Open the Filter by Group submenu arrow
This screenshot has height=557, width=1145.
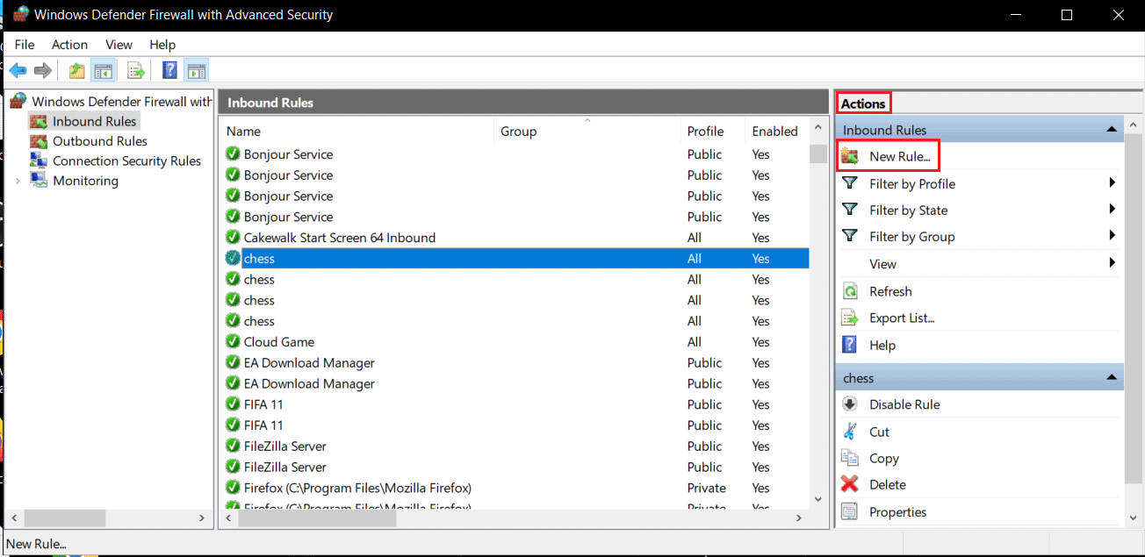click(x=1112, y=236)
